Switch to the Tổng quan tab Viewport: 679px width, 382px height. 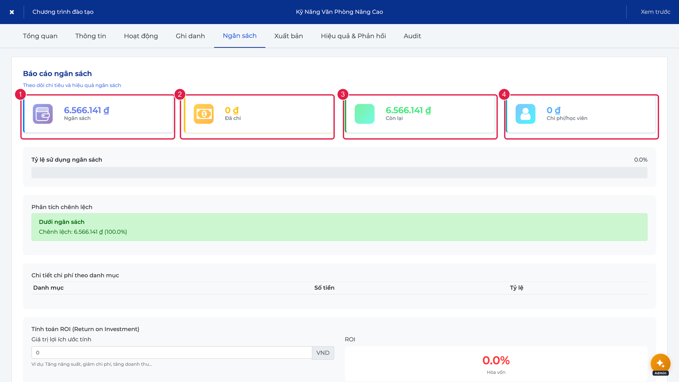tap(40, 36)
